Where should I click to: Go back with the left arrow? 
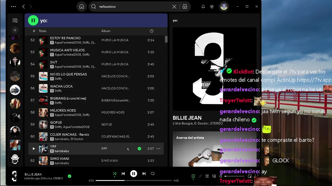point(24,7)
